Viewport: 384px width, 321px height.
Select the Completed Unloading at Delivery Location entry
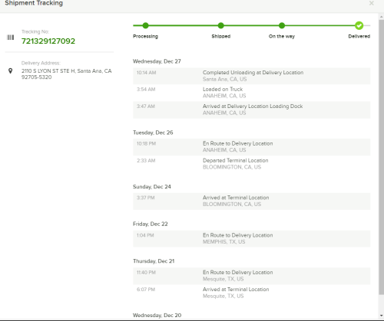click(251, 76)
